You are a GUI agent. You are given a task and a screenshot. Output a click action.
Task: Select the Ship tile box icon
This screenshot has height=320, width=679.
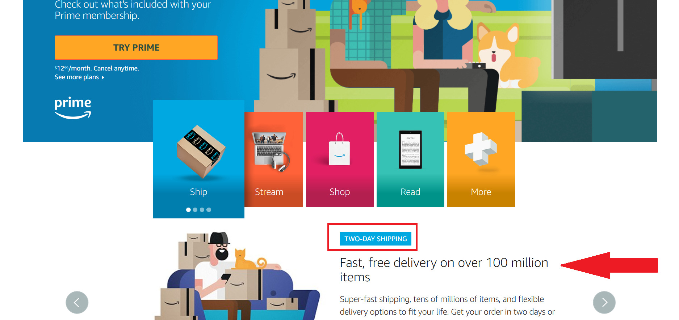[x=201, y=152]
